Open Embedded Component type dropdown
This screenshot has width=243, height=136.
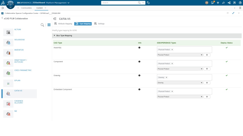(x=180, y=97)
